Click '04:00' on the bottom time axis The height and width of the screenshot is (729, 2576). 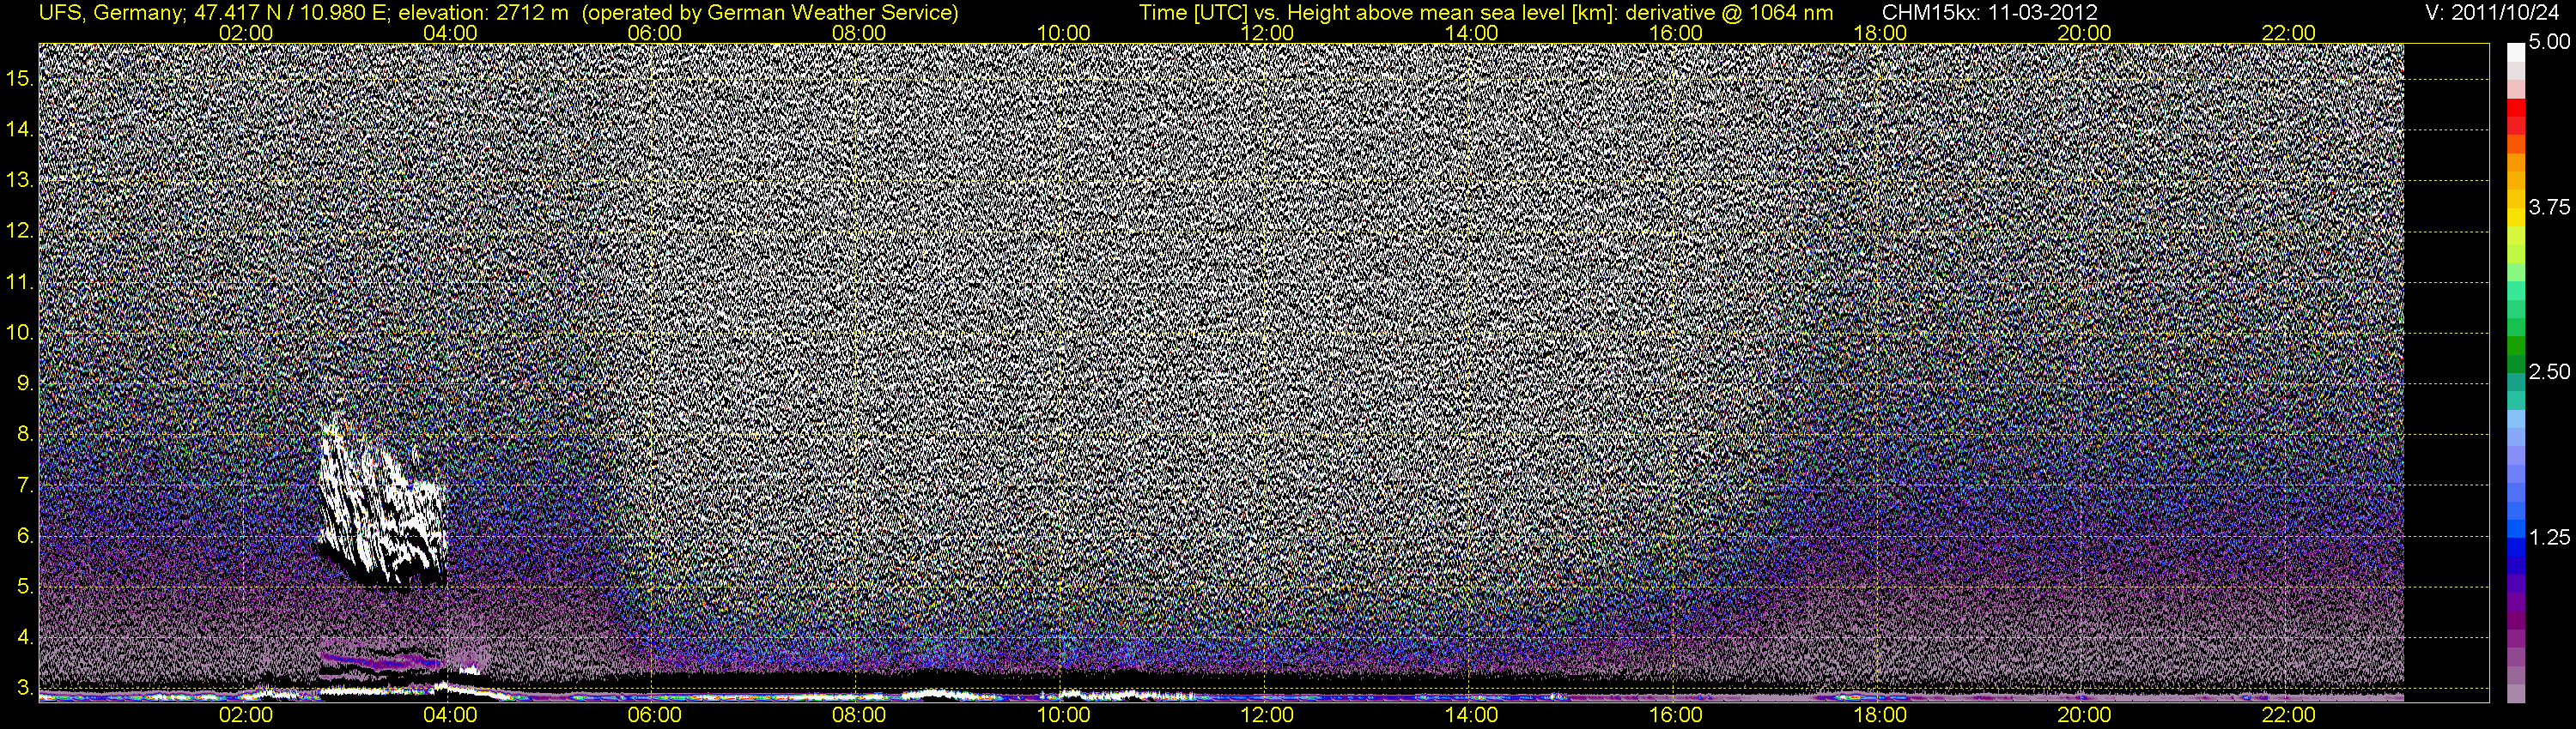click(450, 715)
